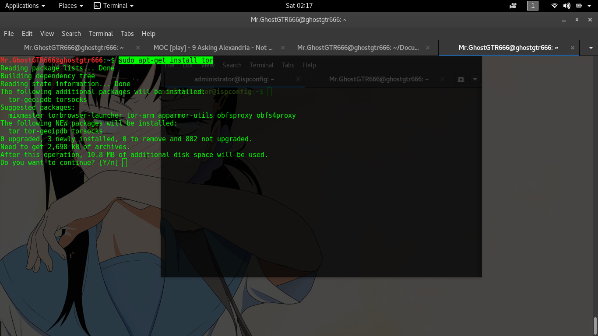This screenshot has height=336, width=598.
Task: Click the battery status icon
Action: click(579, 6)
